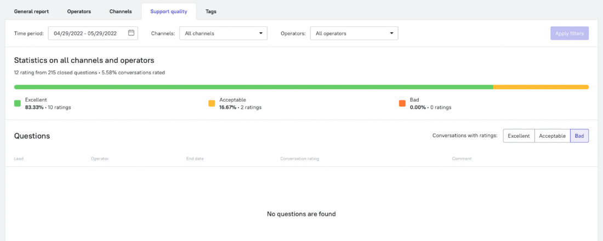
Task: Click the Conversation rating column header
Action: coord(299,158)
